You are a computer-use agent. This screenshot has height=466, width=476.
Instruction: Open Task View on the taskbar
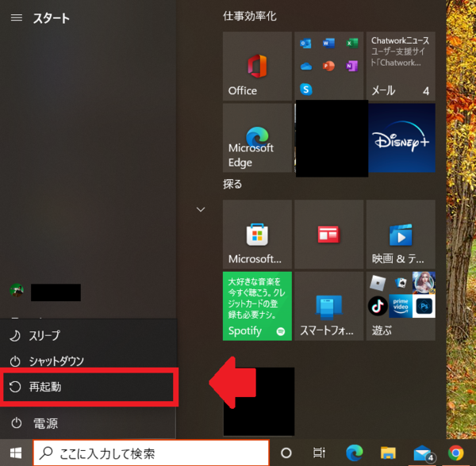coord(319,453)
